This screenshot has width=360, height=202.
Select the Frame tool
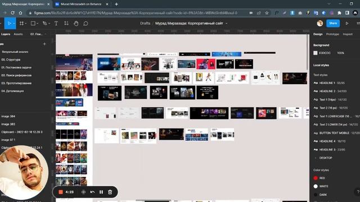click(x=21, y=24)
